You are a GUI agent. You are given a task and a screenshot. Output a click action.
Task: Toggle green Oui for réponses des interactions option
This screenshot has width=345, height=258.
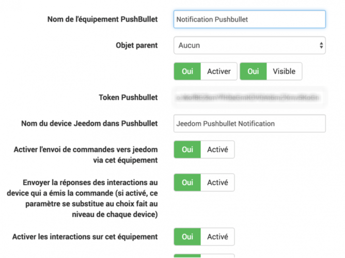pos(187,182)
